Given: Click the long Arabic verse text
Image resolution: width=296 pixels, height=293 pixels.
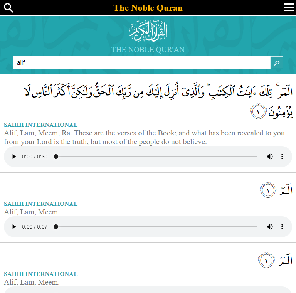Looking at the screenshot, I should pyautogui.click(x=158, y=101).
